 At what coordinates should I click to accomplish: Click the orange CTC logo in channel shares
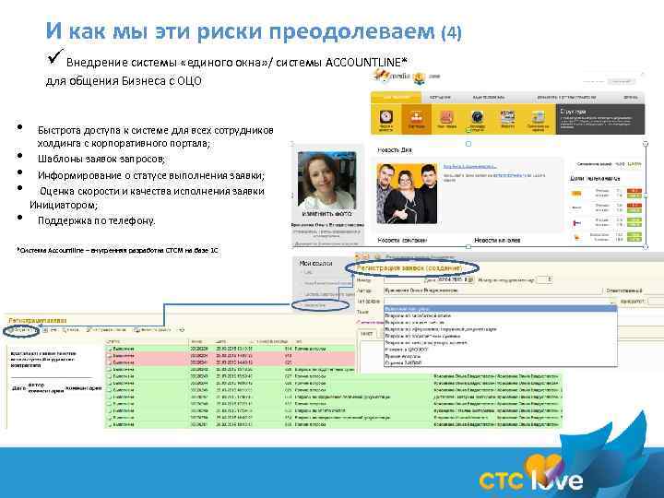point(576,193)
